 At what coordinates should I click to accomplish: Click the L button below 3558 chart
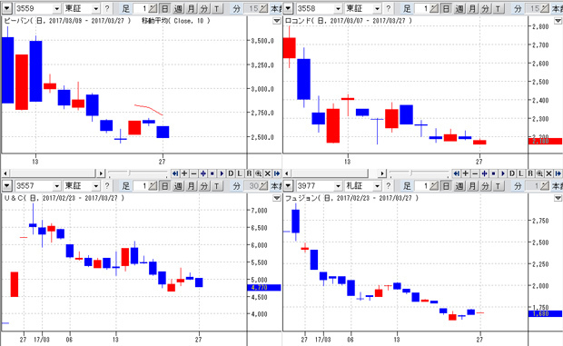[x=521, y=173]
